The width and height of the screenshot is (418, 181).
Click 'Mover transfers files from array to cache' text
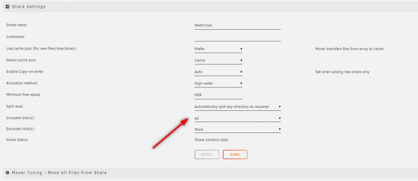tap(349, 49)
